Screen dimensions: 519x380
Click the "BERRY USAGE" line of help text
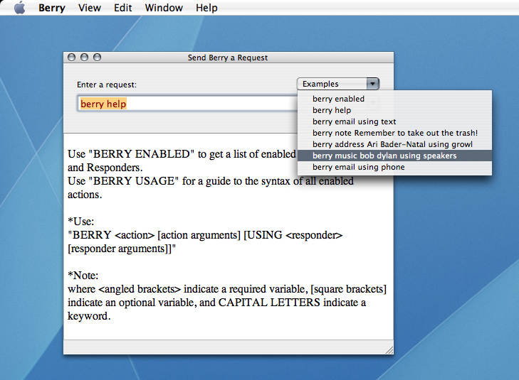coord(211,181)
